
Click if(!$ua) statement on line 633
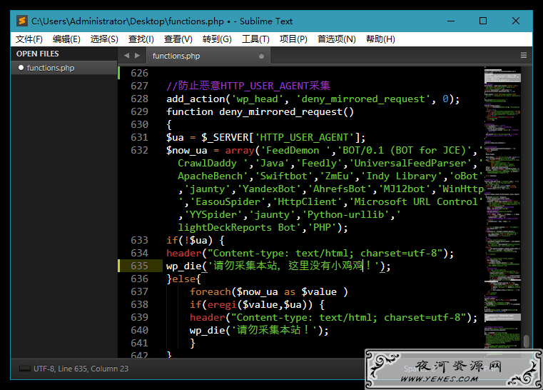(196, 240)
